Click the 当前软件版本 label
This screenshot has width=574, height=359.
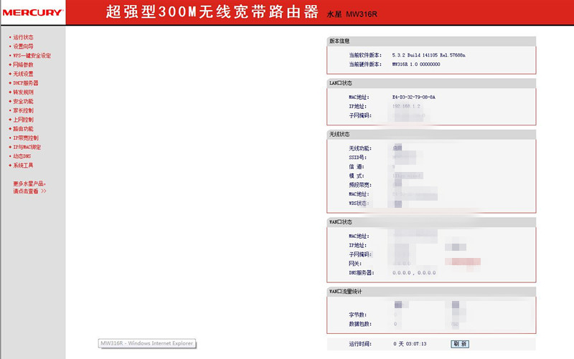click(365, 55)
